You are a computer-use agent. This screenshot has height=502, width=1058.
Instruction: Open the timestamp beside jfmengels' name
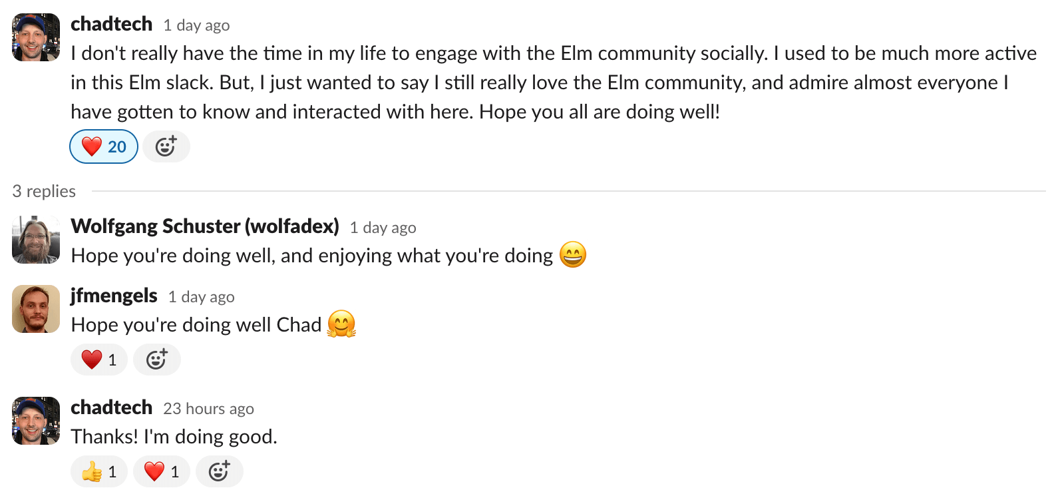pos(202,297)
